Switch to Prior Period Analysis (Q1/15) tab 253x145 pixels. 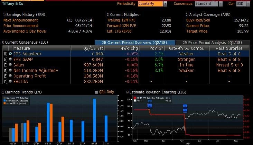click(x=213, y=43)
